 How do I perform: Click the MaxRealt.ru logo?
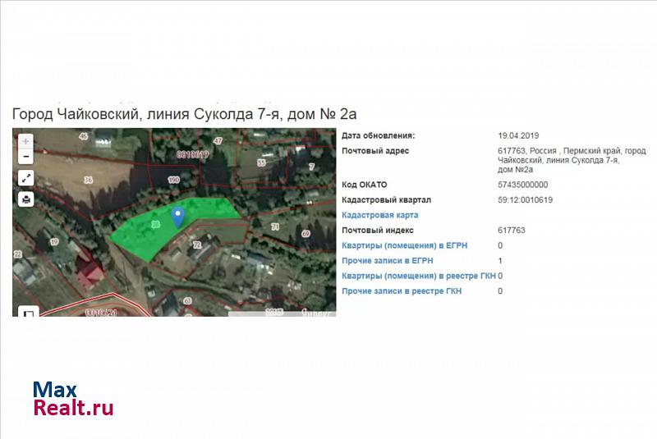point(73,398)
